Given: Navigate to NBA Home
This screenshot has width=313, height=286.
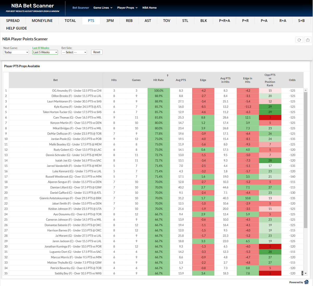Looking at the screenshot, I should tap(149, 8).
